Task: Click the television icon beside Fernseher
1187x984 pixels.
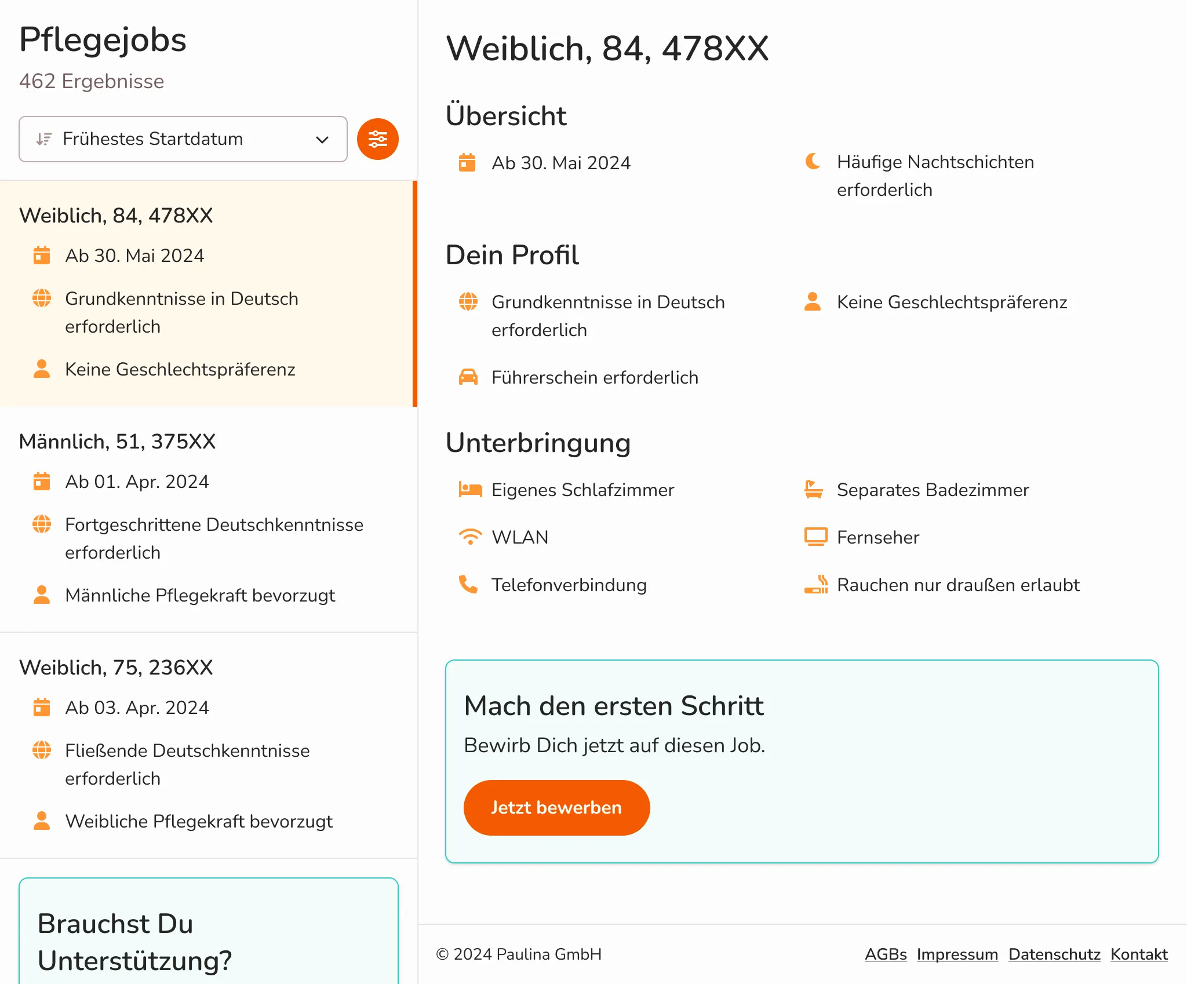Action: 815,537
